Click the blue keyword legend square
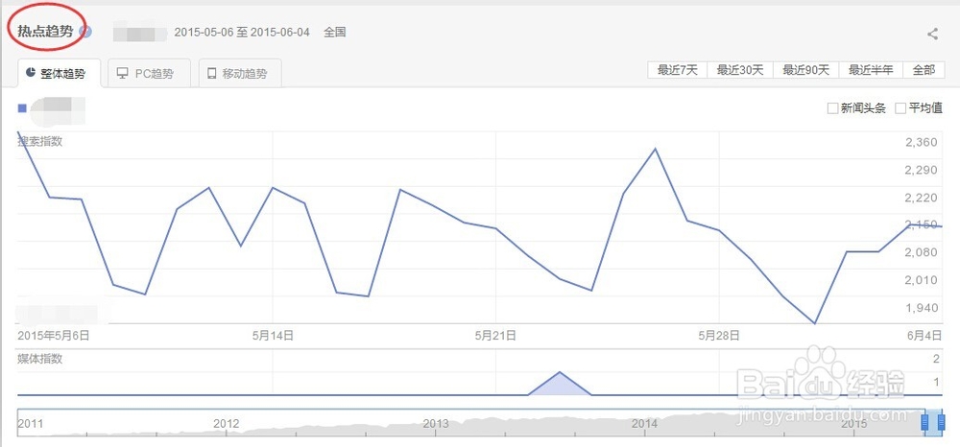This screenshot has height=447, width=960. (x=22, y=108)
